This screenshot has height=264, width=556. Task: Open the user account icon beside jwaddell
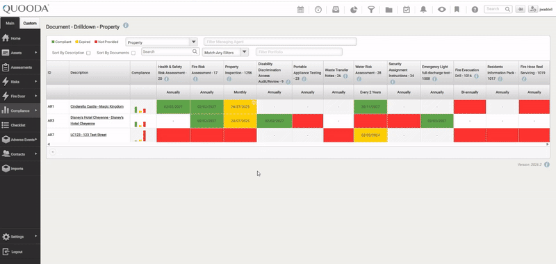tap(533, 9)
